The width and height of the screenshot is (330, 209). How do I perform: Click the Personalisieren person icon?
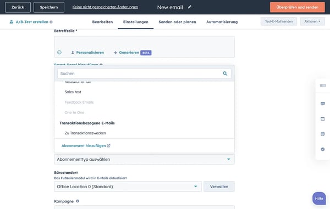pyautogui.click(x=73, y=53)
